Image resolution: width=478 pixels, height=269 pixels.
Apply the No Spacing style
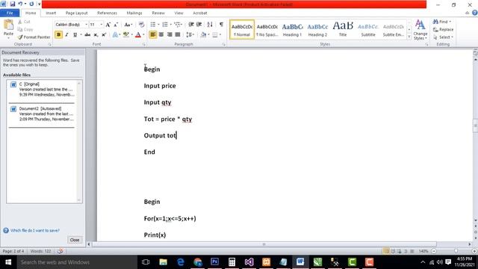pos(267,30)
